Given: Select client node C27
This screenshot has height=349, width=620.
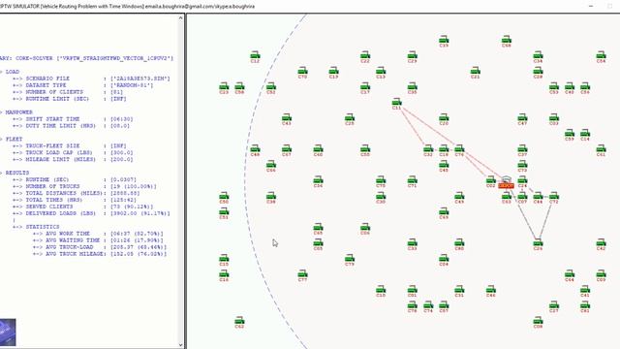Looking at the screenshot, I should click(554, 306).
